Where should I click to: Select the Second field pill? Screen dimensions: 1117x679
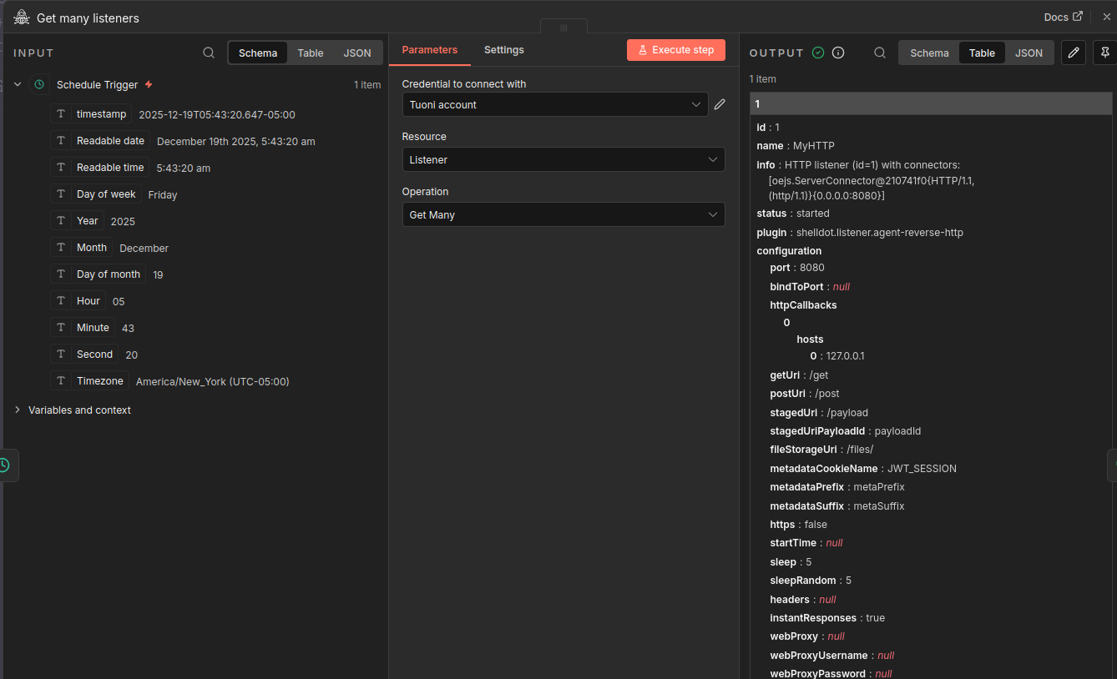click(84, 355)
